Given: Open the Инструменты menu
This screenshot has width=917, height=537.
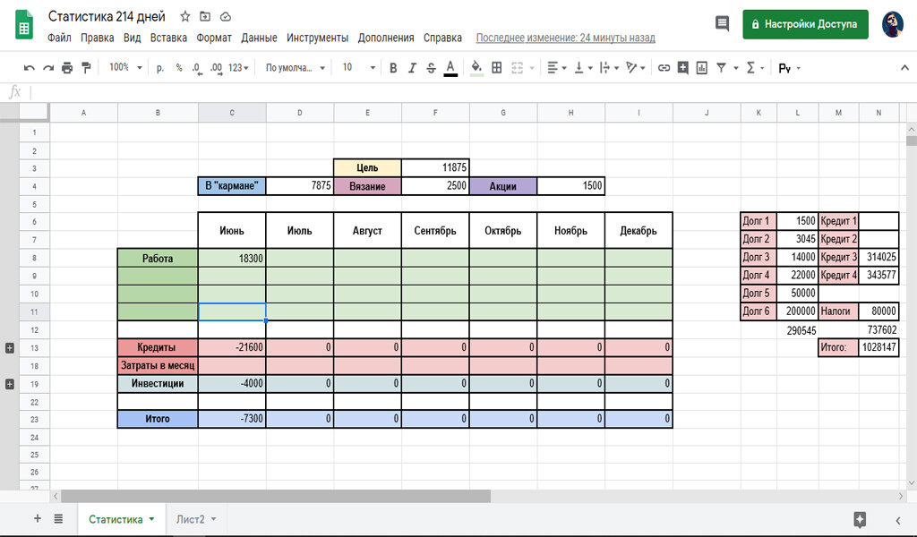Looking at the screenshot, I should (317, 38).
